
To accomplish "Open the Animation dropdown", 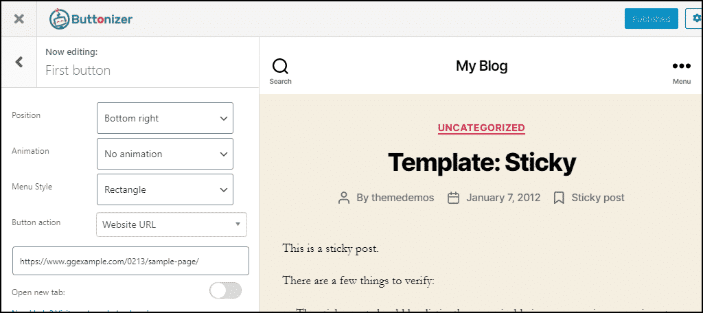I will (165, 154).
